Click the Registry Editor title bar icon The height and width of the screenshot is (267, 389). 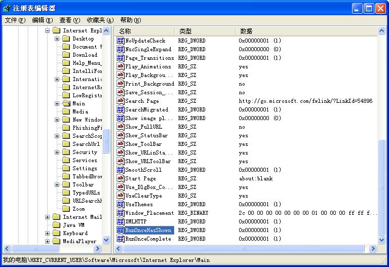coord(7,9)
